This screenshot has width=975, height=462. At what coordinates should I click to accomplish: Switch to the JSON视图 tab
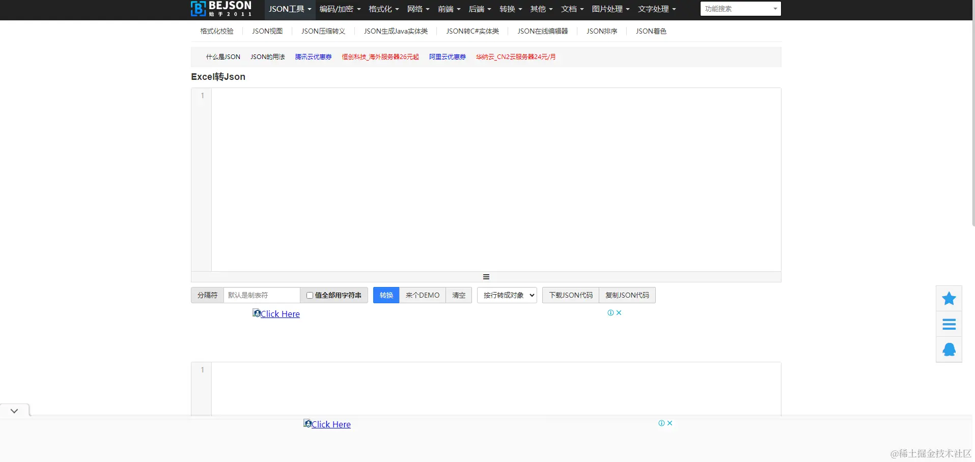click(267, 31)
